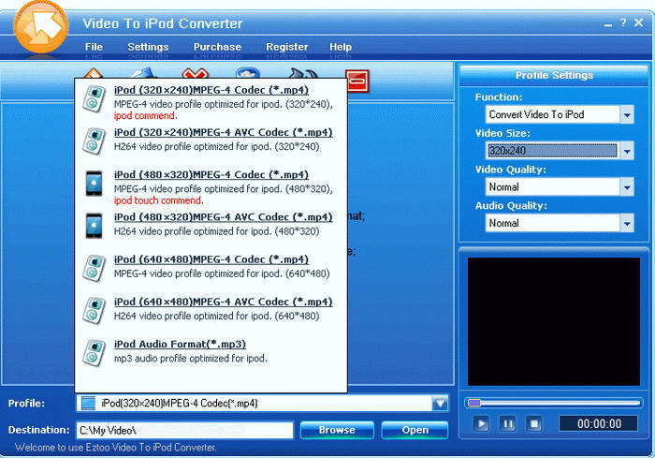Click the orange arrow application logo
This screenshot has height=458, width=655.
[41, 27]
